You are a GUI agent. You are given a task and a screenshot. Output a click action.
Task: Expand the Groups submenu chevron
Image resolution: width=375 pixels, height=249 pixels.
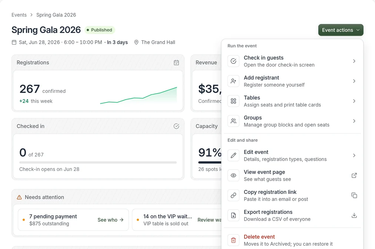tap(354, 121)
